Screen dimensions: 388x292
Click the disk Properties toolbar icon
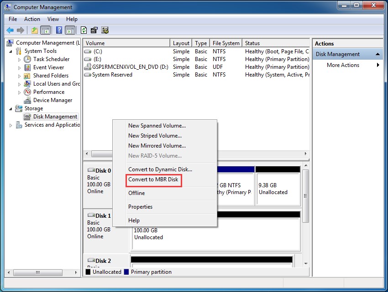pyautogui.click(x=94, y=30)
